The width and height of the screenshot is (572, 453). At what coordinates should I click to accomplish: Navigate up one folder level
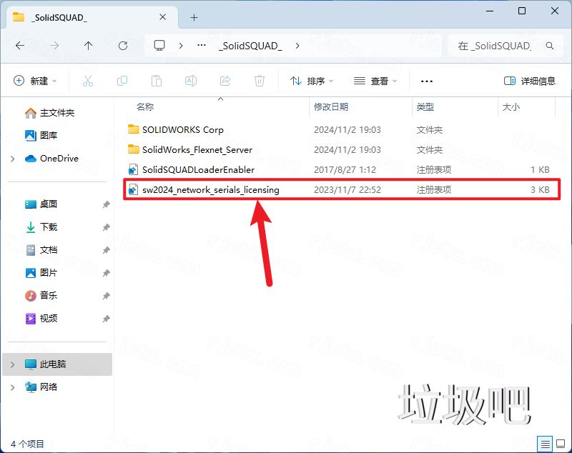point(87,45)
